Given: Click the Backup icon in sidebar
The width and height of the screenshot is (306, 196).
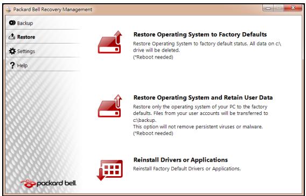Looking at the screenshot, I should (x=12, y=23).
